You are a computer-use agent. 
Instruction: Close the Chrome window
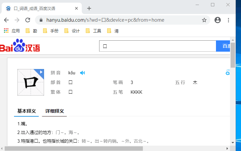tap(228, 5)
